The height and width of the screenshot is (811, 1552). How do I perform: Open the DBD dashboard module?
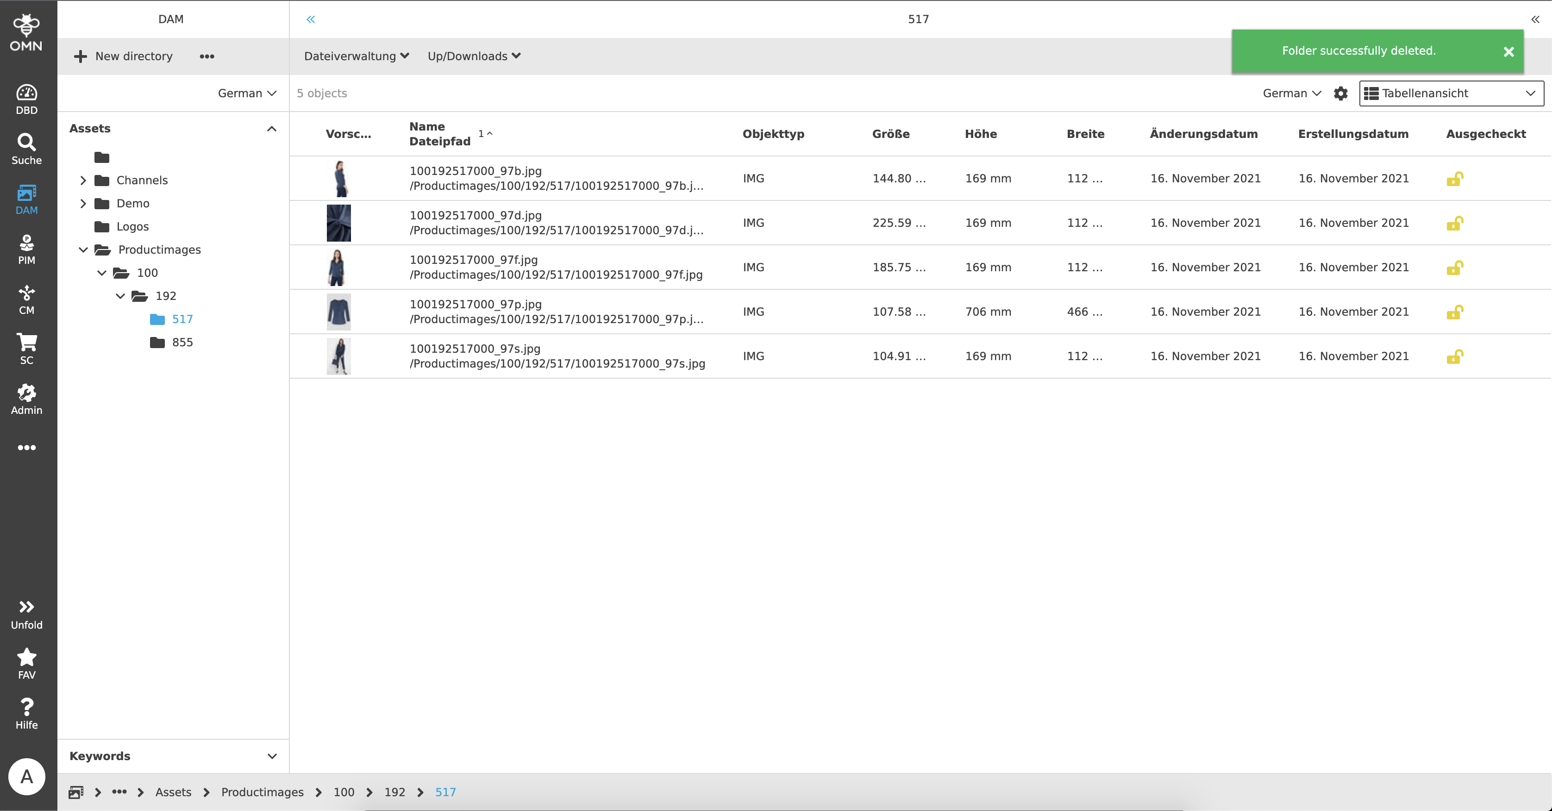(26, 100)
